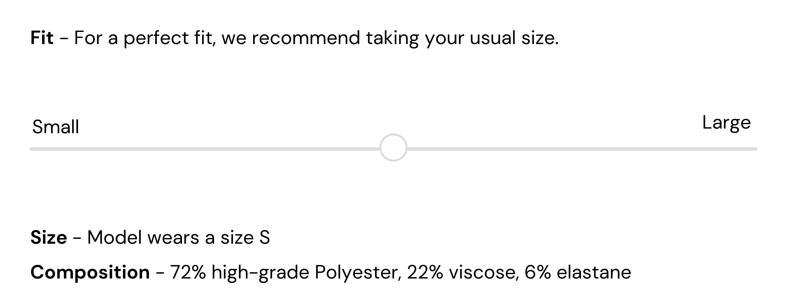Click the word "elastane" in the composition
Viewport: 787px width, 295px height.
(x=594, y=272)
